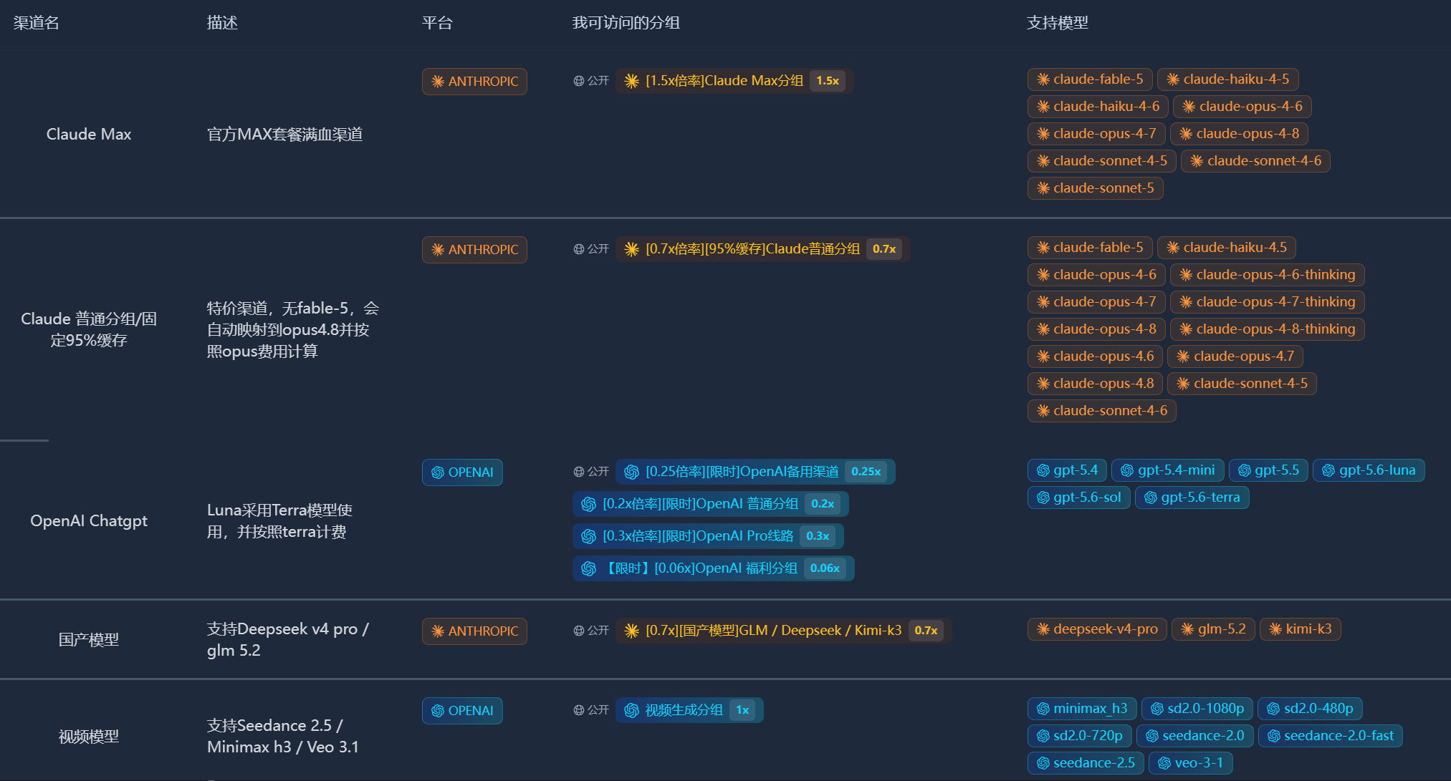Select the sd2.0-1080p model tag
Image resolution: width=1451 pixels, height=781 pixels.
(1197, 709)
